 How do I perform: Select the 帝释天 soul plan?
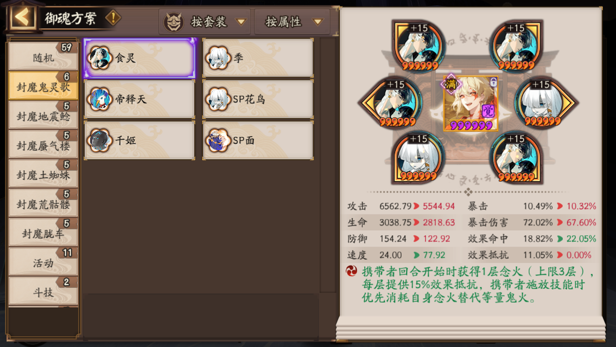coord(139,99)
